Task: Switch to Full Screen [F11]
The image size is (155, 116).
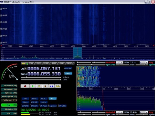Action: 9,100
